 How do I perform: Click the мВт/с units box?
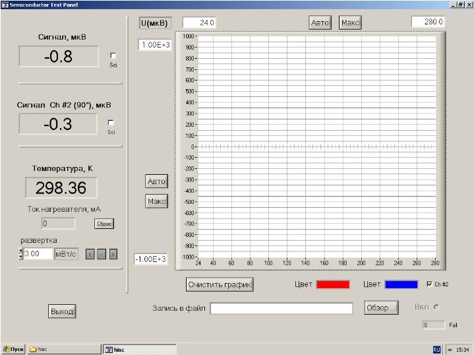pos(66,254)
